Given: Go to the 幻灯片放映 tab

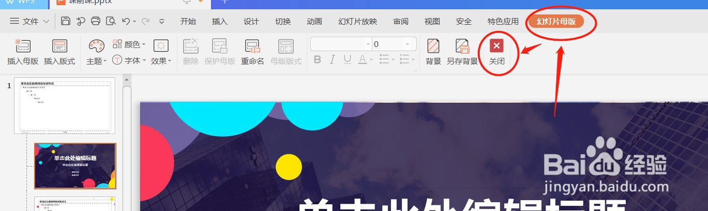Looking at the screenshot, I should (358, 21).
